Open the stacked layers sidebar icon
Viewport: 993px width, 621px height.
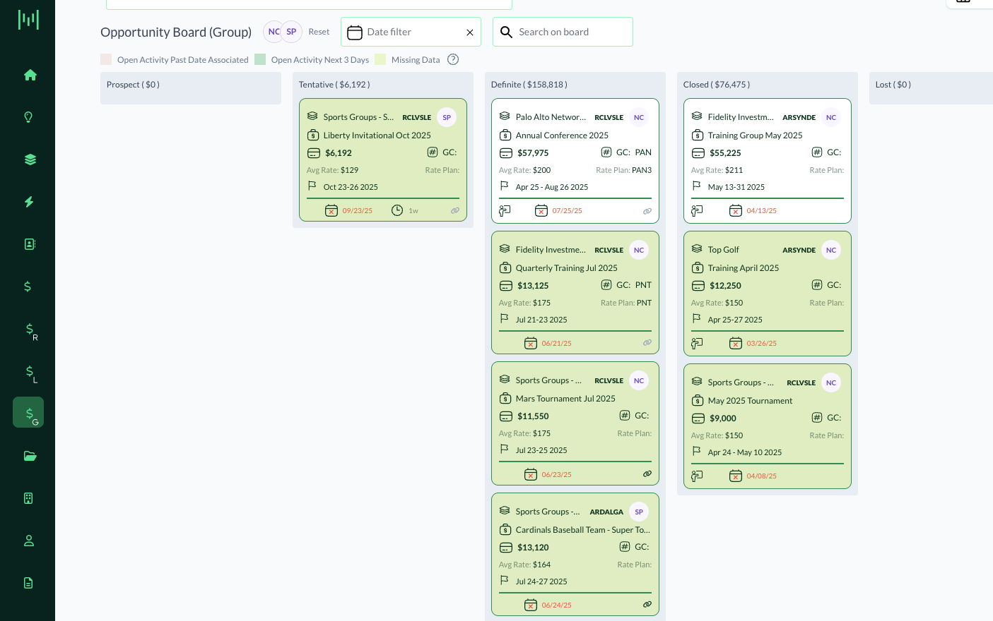[x=30, y=159]
